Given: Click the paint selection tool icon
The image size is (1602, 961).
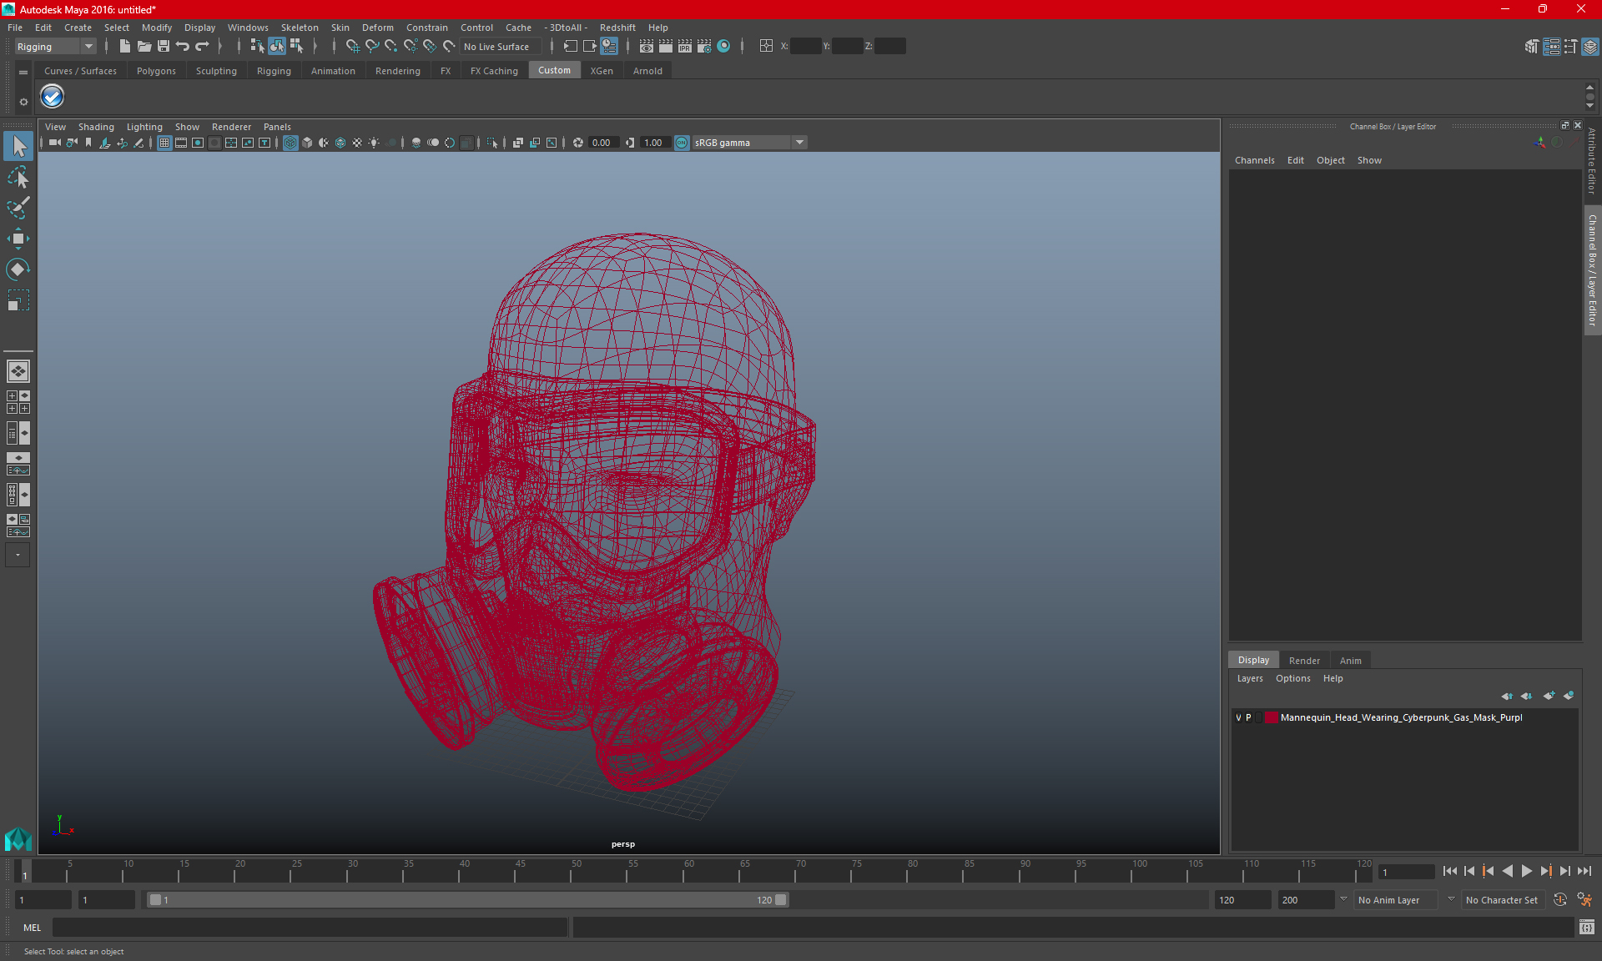Looking at the screenshot, I should [x=18, y=207].
